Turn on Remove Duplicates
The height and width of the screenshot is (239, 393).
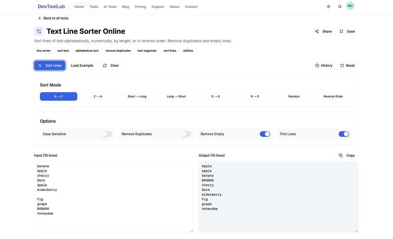pos(186,134)
